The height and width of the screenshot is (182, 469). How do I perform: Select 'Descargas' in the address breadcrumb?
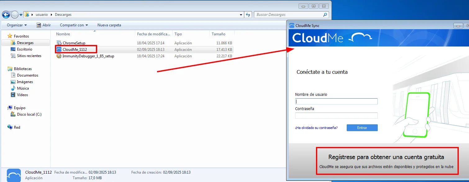[x=63, y=15]
